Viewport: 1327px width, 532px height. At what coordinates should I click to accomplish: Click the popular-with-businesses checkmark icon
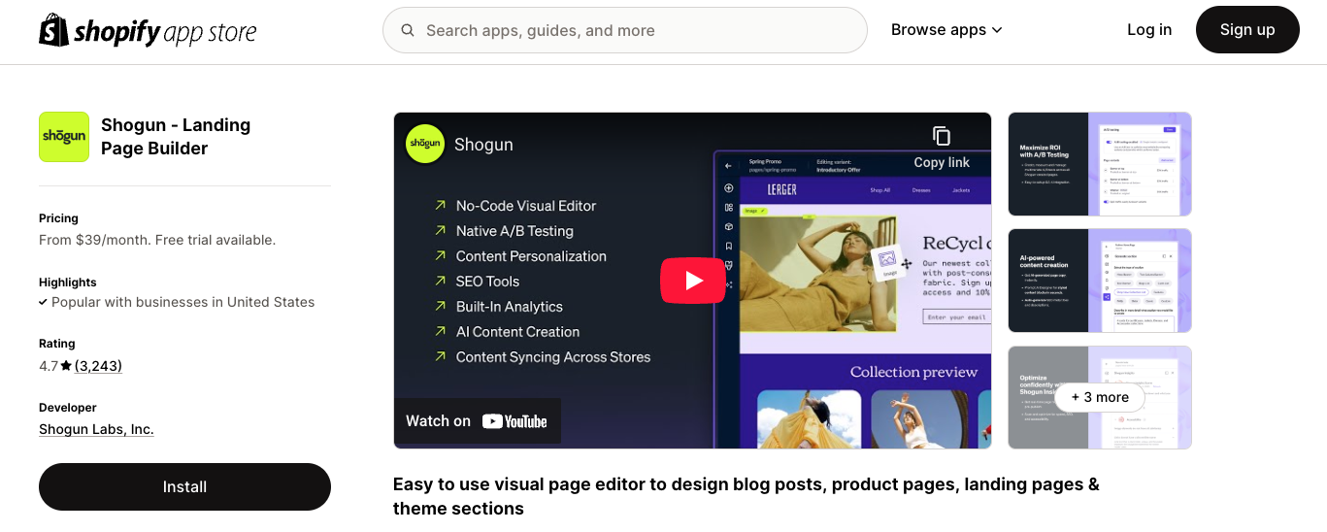(x=43, y=302)
